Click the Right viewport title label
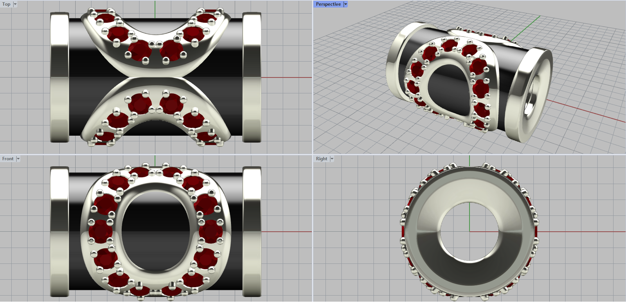Viewport: 626px width, 302px height. (321, 159)
